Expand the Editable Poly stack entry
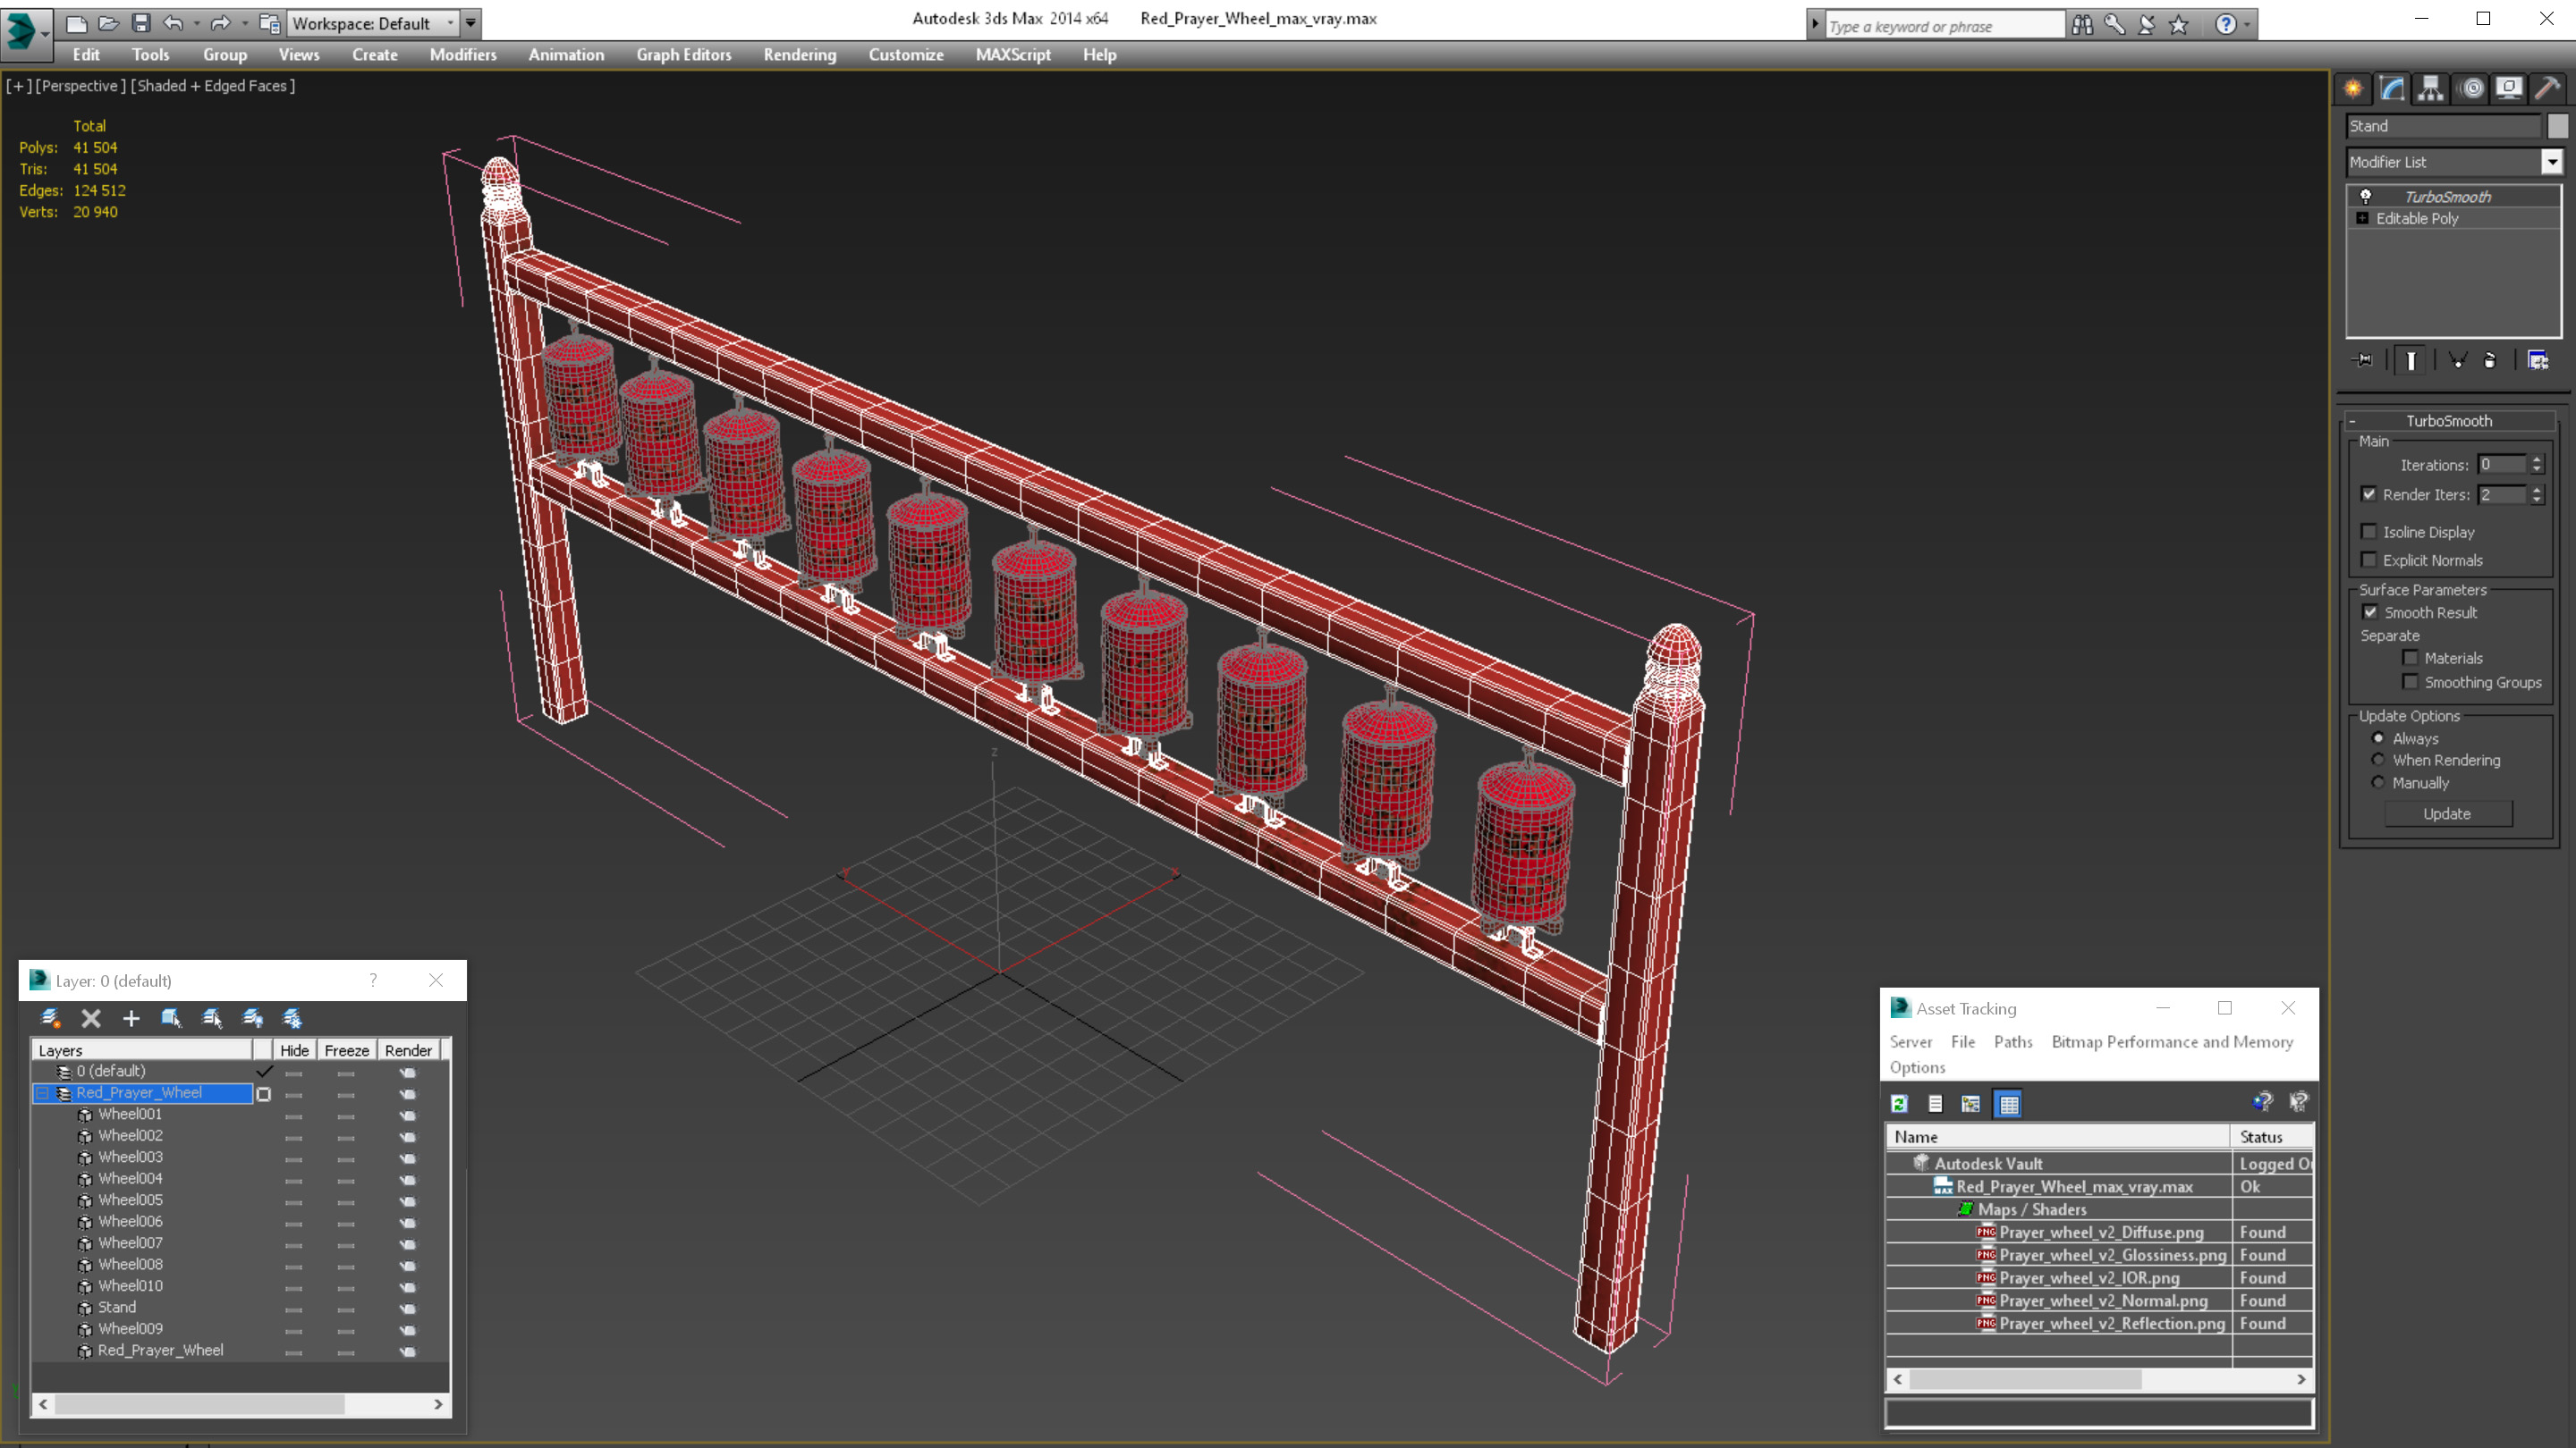Screen dimensions: 2576x1448 (x=2363, y=218)
